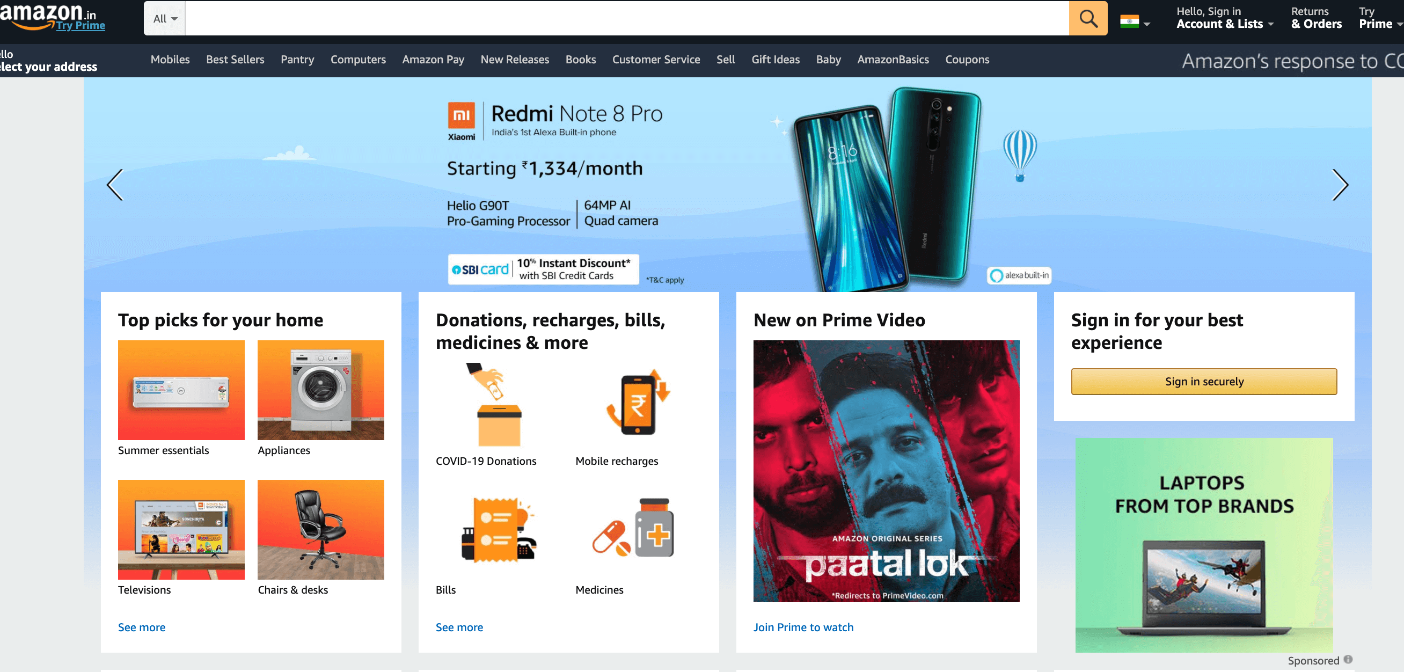Viewport: 1404px width, 672px height.
Task: Open the Televisions thumbnail
Action: [x=181, y=529]
